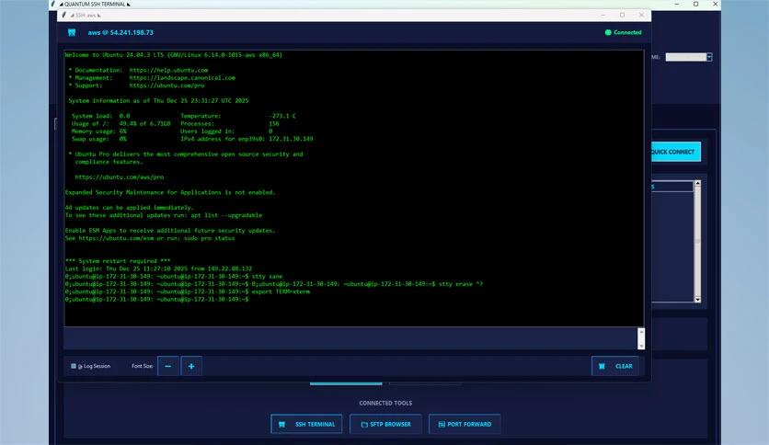The image size is (769, 445).
Task: Click up arrow of command input scrollbar
Action: click(x=641, y=332)
